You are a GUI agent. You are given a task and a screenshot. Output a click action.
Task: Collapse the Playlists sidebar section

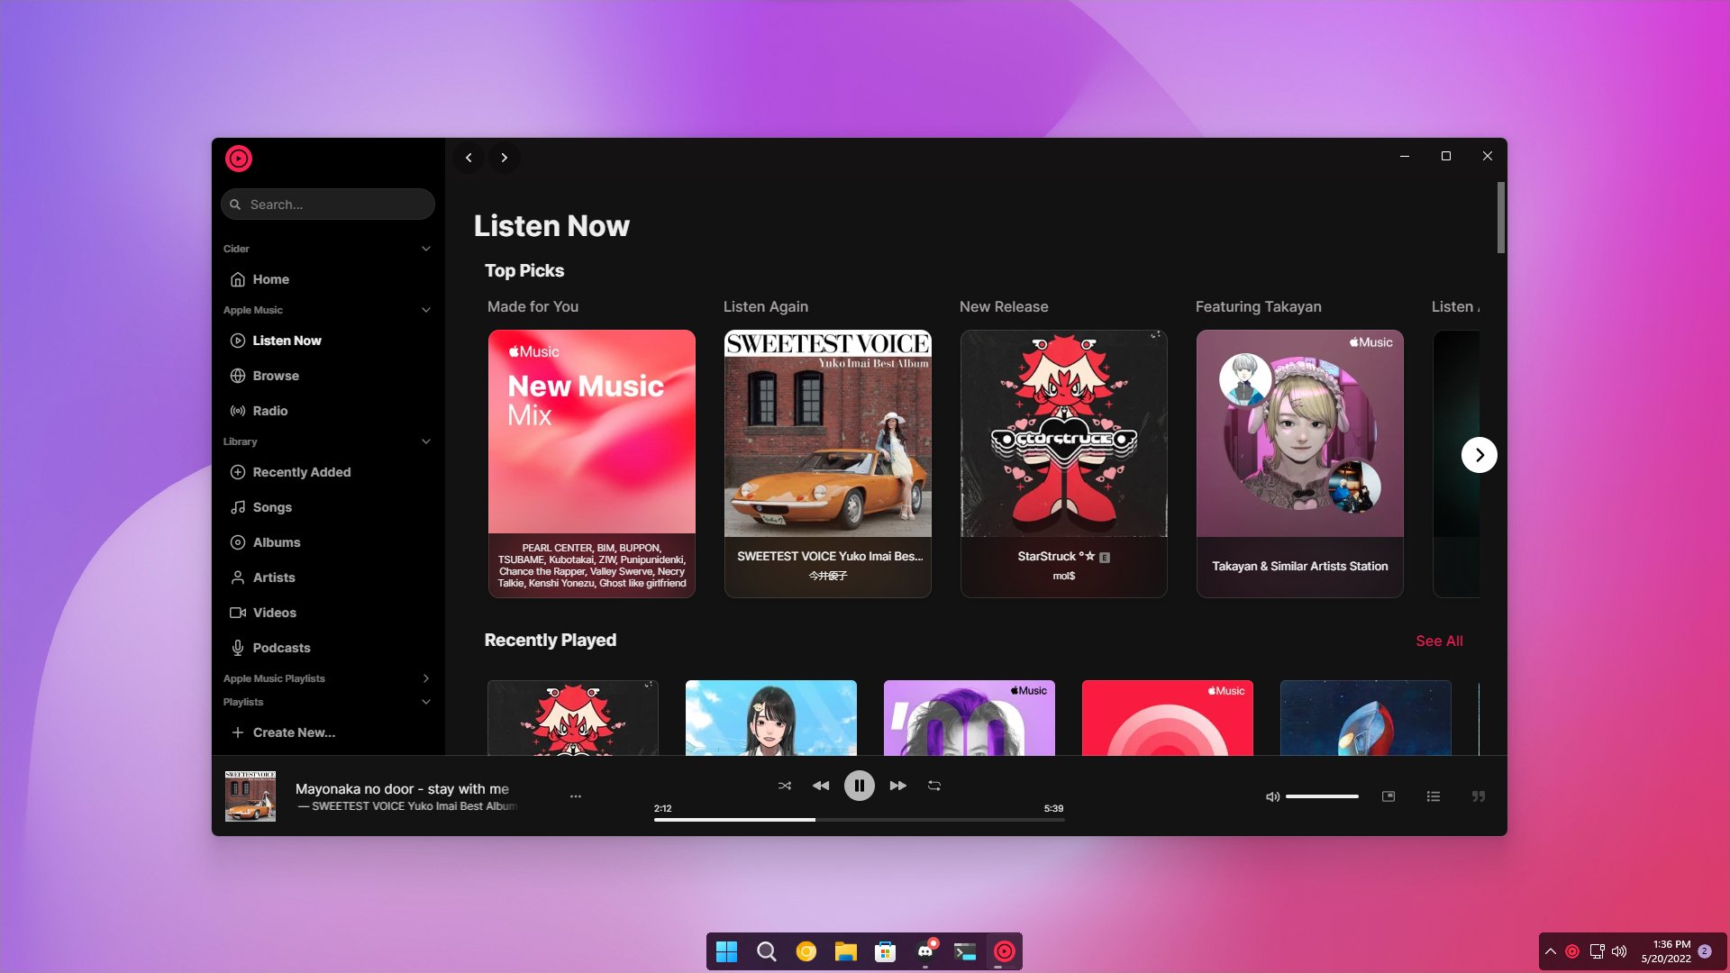tap(426, 702)
